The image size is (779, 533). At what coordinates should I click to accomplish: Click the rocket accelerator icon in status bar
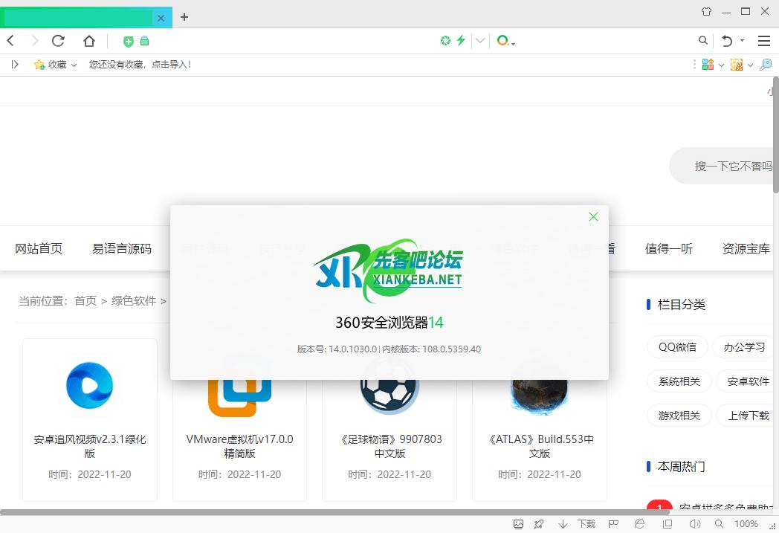pyautogui.click(x=539, y=524)
